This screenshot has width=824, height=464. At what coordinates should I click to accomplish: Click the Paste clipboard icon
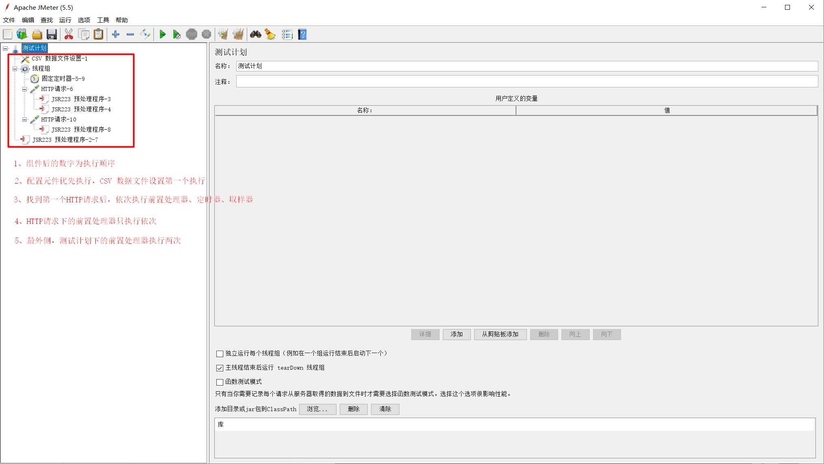[x=99, y=35]
